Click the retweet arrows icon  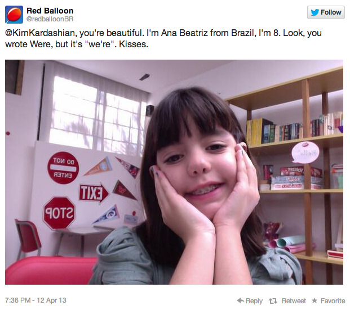pos(273,301)
